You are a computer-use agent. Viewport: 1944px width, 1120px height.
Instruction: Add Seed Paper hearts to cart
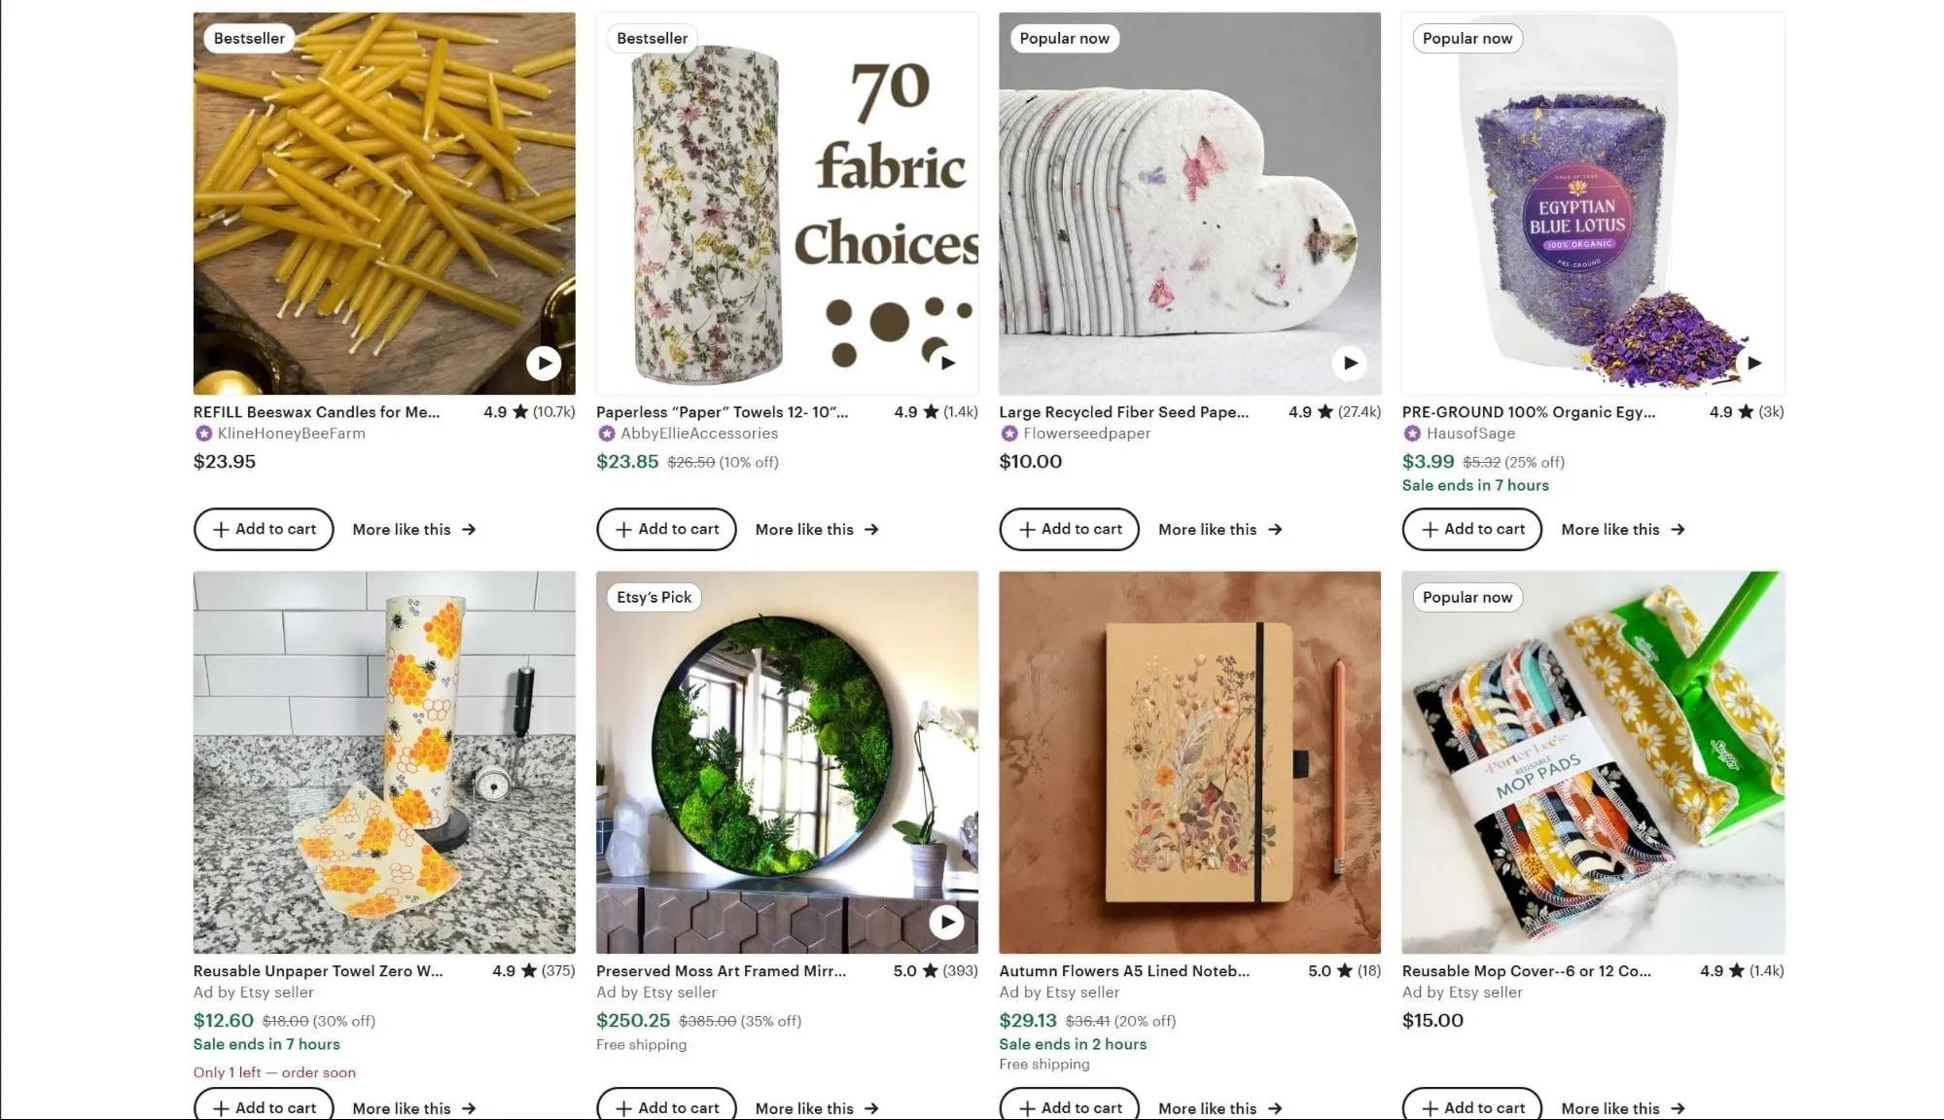[1069, 529]
